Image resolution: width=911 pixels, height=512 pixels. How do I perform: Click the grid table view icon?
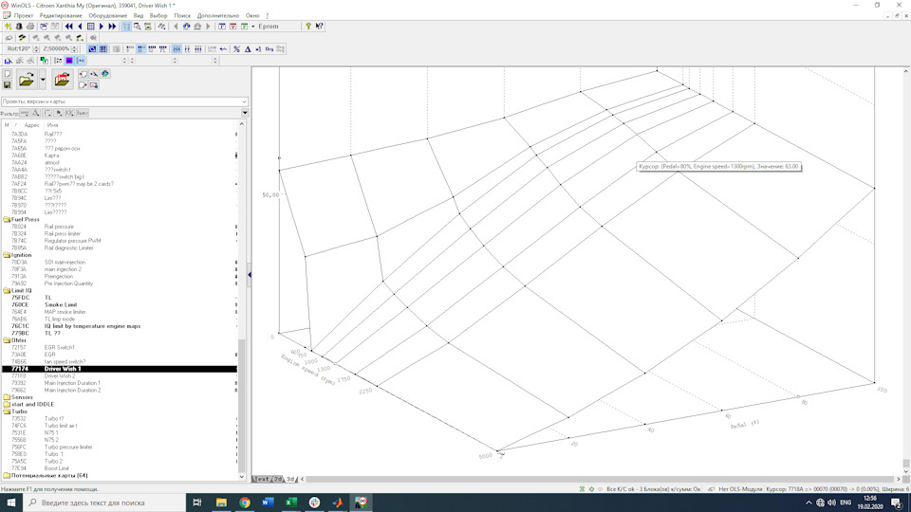click(91, 27)
